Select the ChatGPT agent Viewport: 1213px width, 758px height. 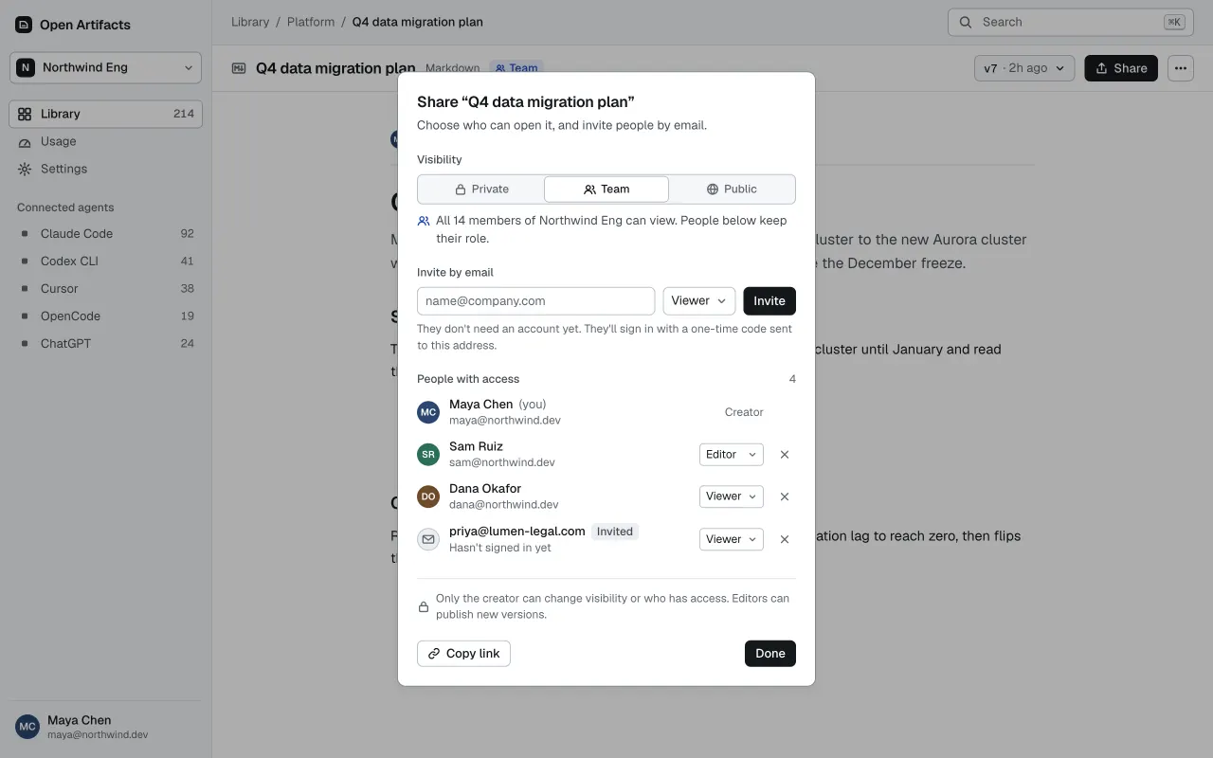[x=106, y=343]
